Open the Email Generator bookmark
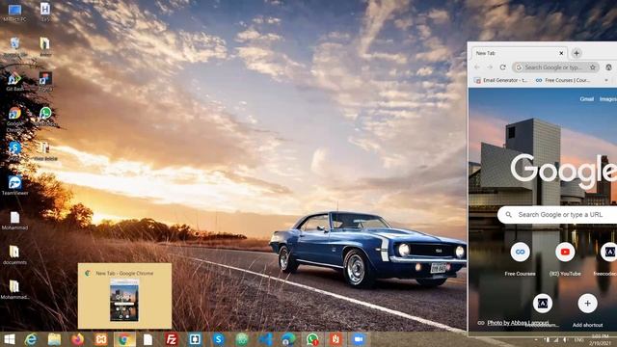 click(x=501, y=80)
